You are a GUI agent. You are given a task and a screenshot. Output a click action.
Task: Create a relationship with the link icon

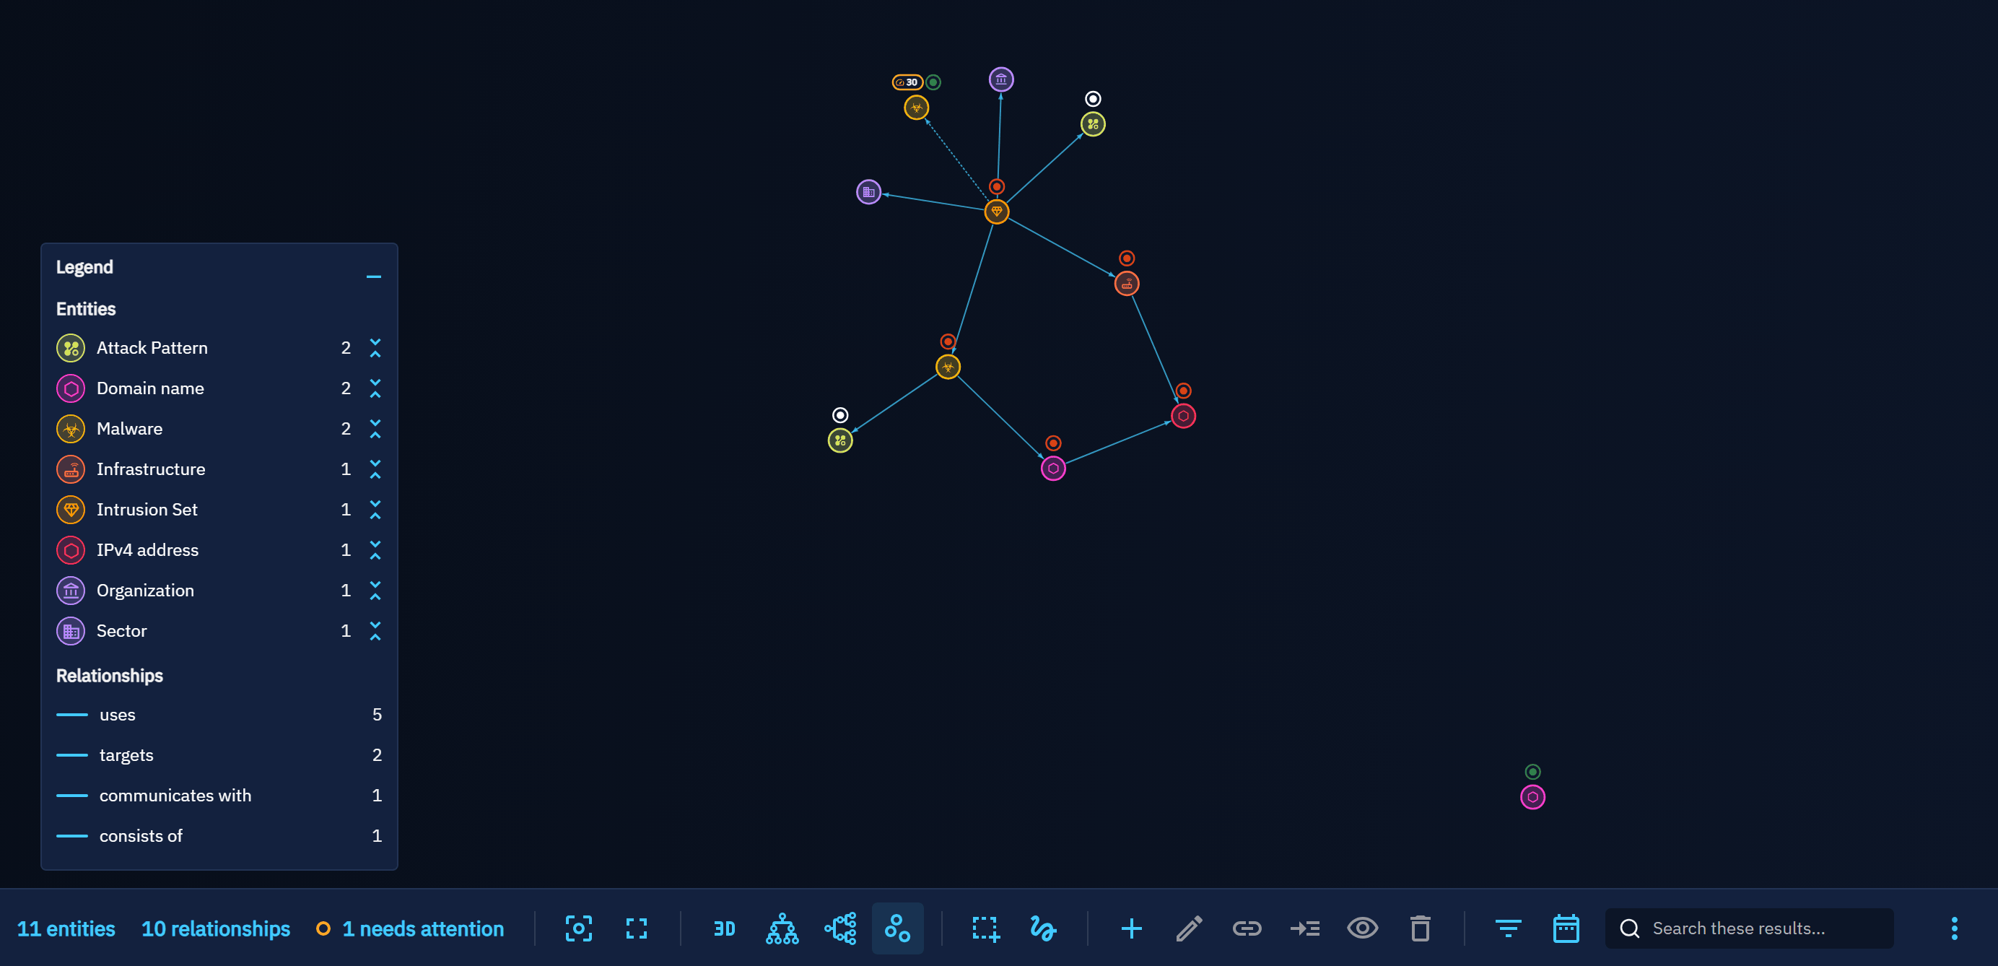(x=1247, y=928)
